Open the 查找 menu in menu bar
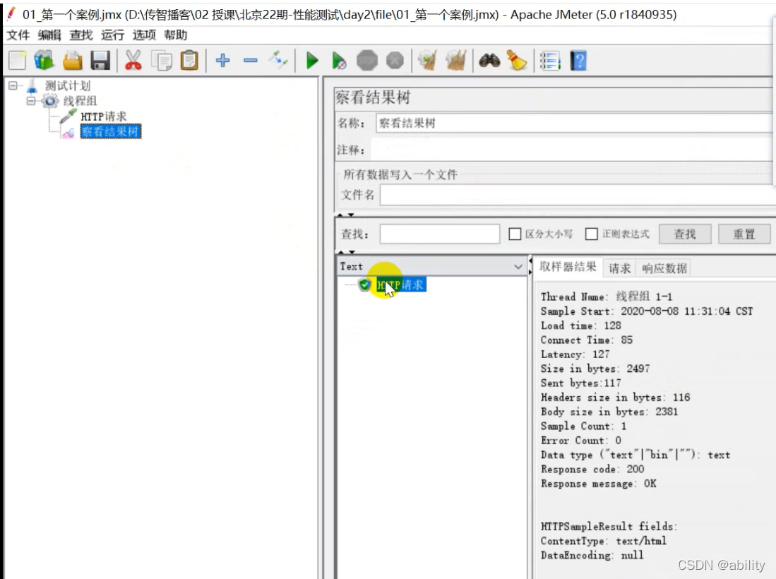 pos(81,35)
